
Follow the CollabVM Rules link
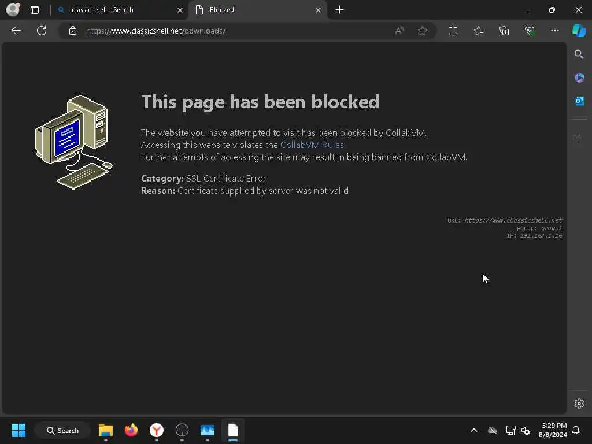pyautogui.click(x=312, y=145)
